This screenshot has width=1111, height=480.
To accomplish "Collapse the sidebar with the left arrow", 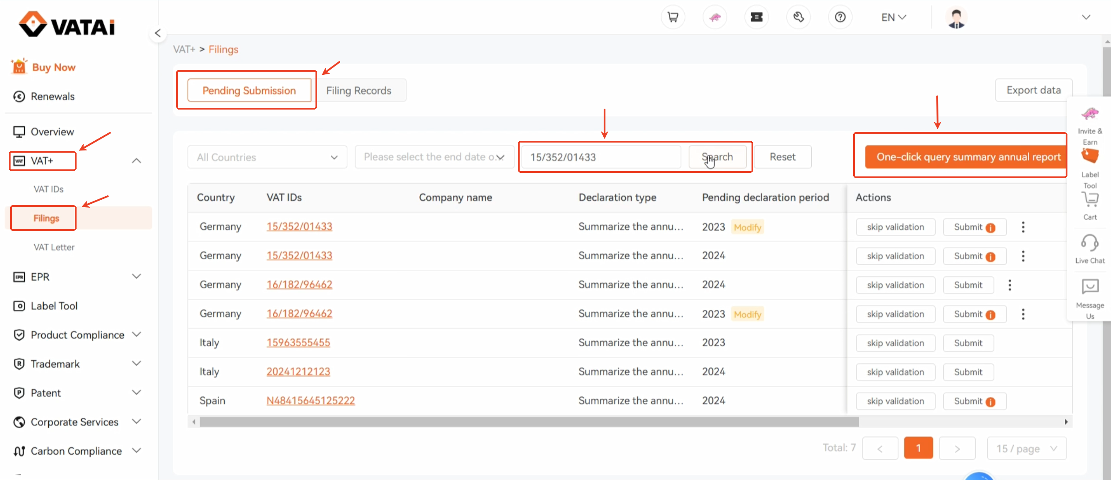I will [x=158, y=33].
